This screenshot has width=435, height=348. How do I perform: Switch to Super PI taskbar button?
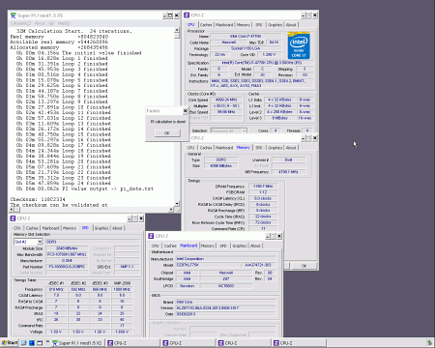coord(77,343)
